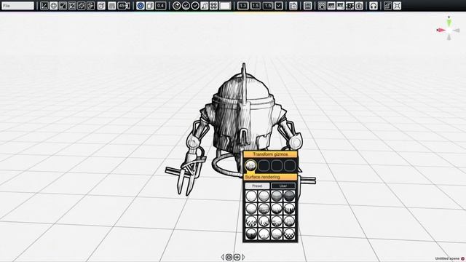Open the File menu field
Screen dimensions: 466x262
(x=17, y=6)
